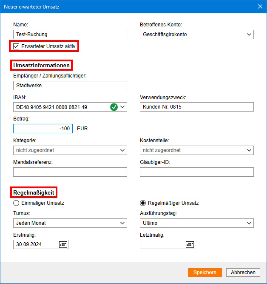The image size is (267, 284).
Task: Click into the Name field with Test-Buchung
Action: [70, 34]
